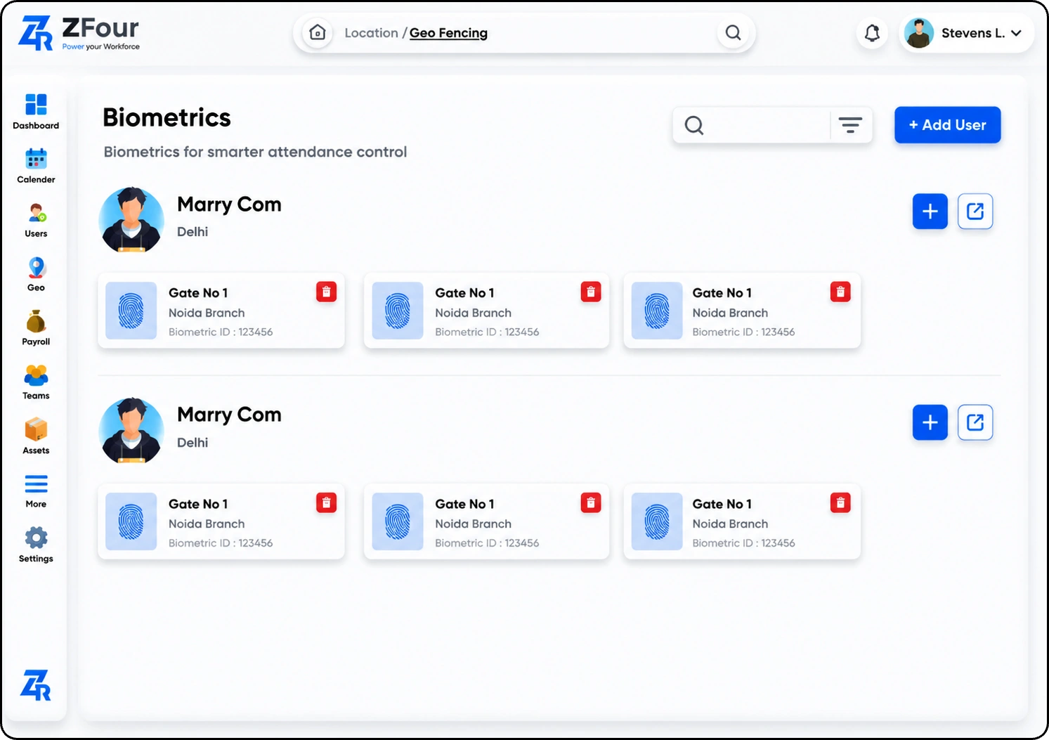
Task: Click the second Marry Com avatar
Action: coord(131,431)
